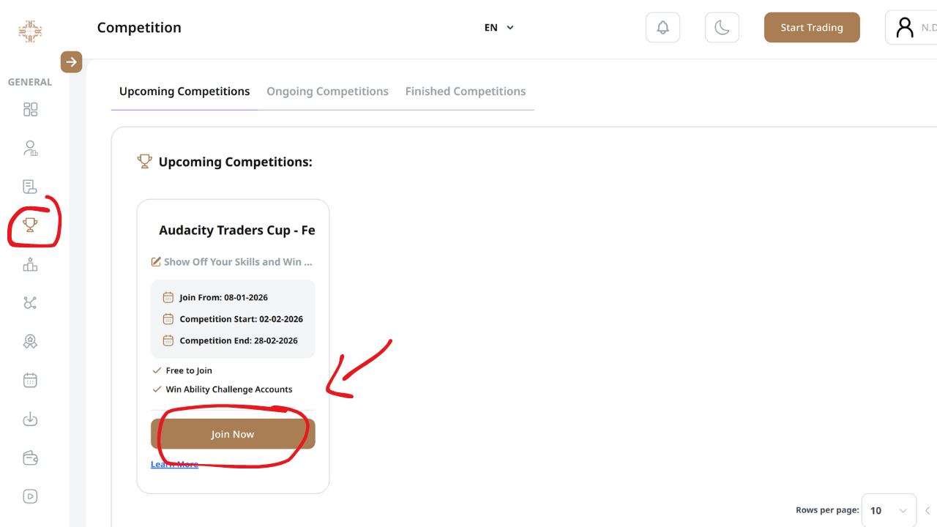Select the Upcoming Competitions tab
This screenshot has width=937, height=527.
pos(184,91)
